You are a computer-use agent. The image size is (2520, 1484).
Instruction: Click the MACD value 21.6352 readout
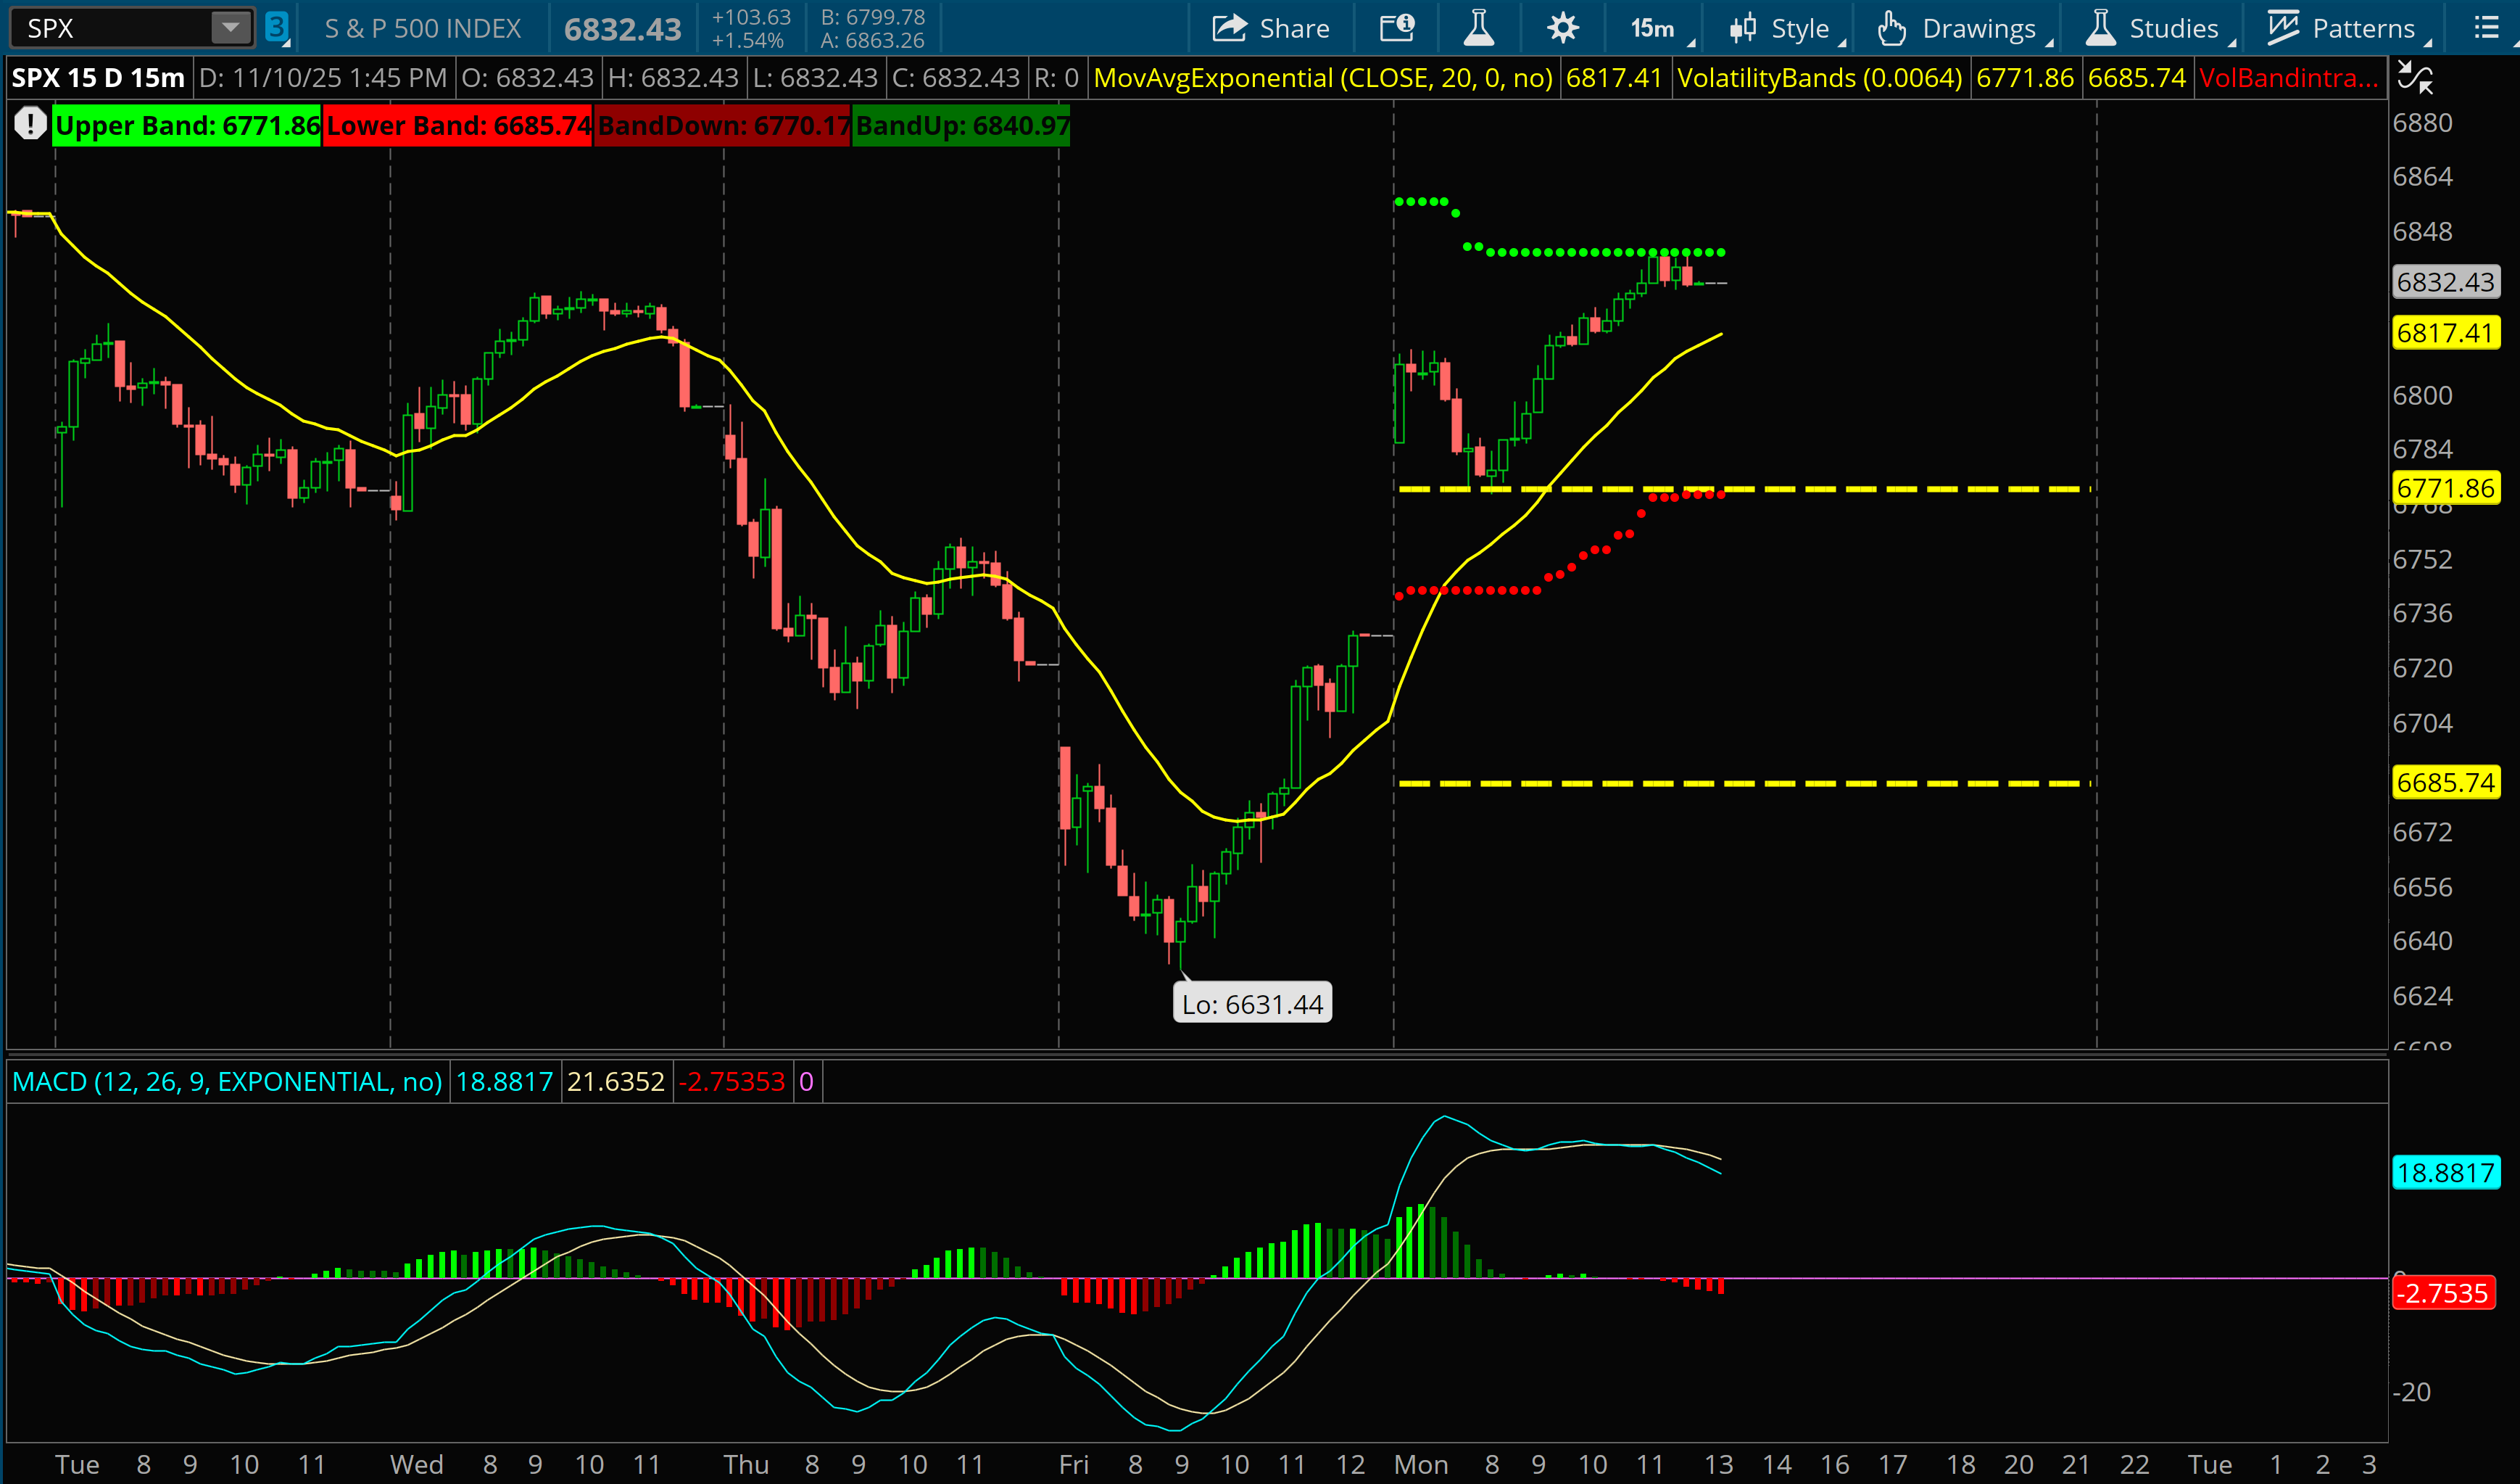(616, 1081)
